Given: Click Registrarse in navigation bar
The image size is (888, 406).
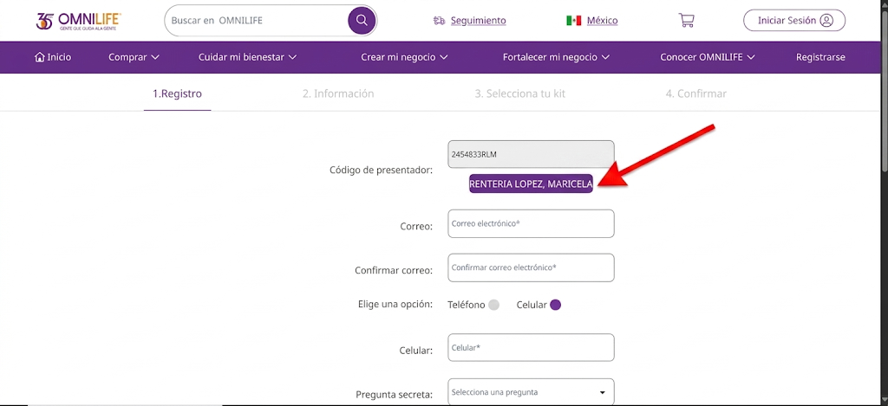Looking at the screenshot, I should pyautogui.click(x=820, y=57).
